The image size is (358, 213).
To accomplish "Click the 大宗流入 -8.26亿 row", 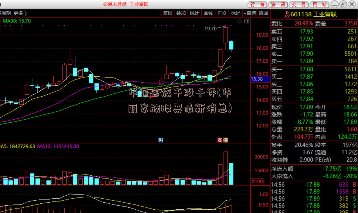I will [314, 176].
